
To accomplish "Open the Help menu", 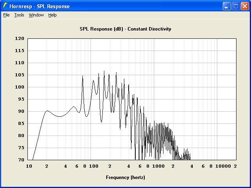I will 53,15.
